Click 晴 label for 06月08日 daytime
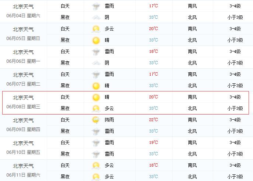Viewport: 253px width, 181px height. pos(107,97)
